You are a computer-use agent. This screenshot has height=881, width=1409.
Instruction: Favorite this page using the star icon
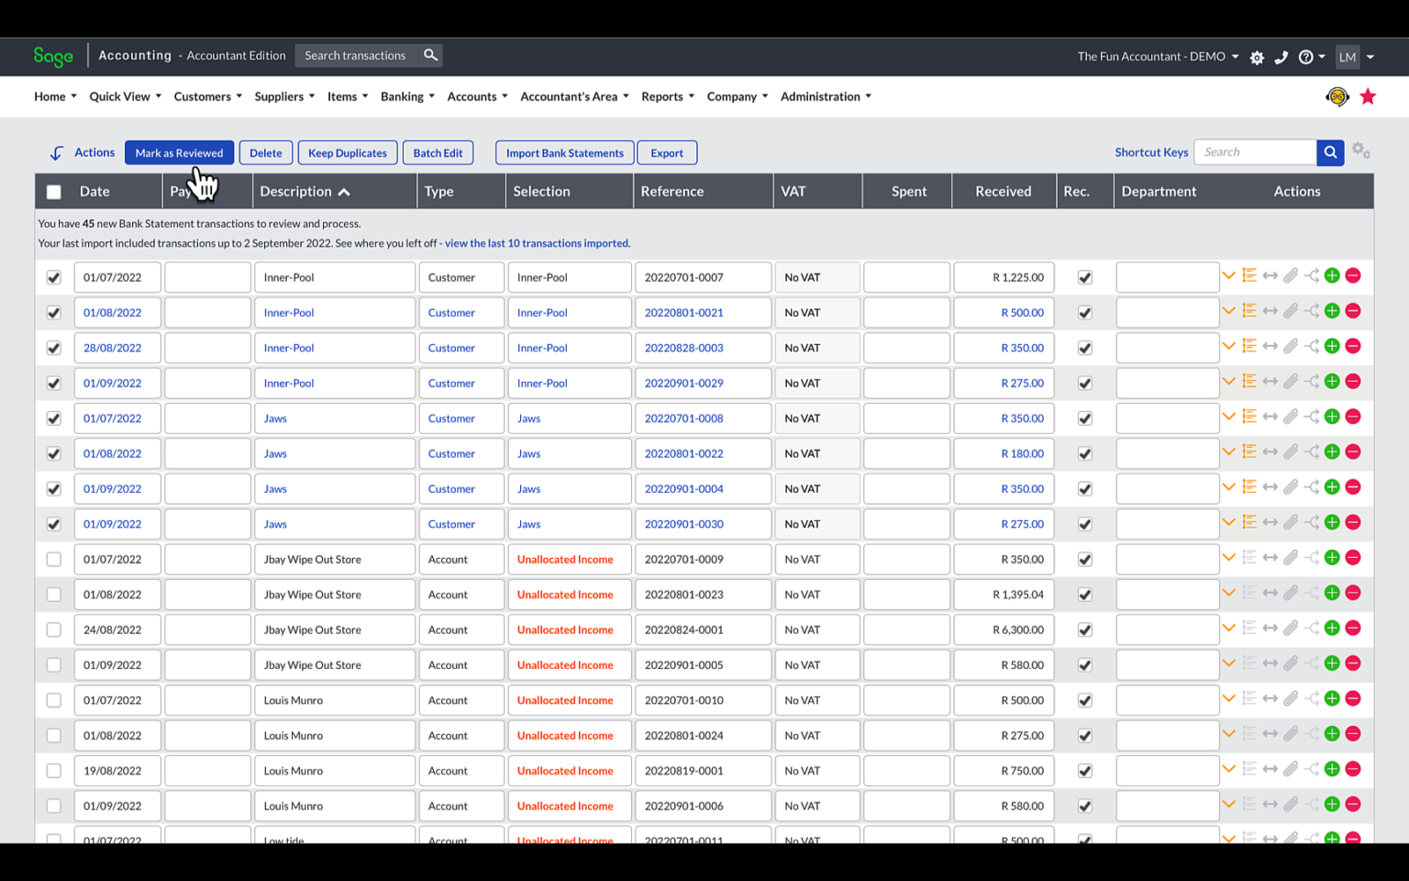coord(1368,95)
